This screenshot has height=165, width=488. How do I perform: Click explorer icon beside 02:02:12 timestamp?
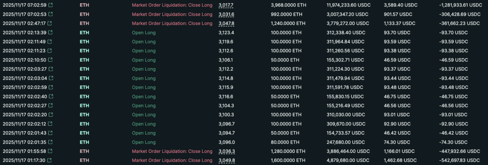pos(50,124)
